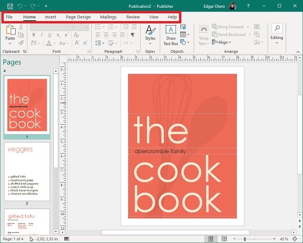
Task: Insert a picture placeholder icon
Action: click(183, 27)
